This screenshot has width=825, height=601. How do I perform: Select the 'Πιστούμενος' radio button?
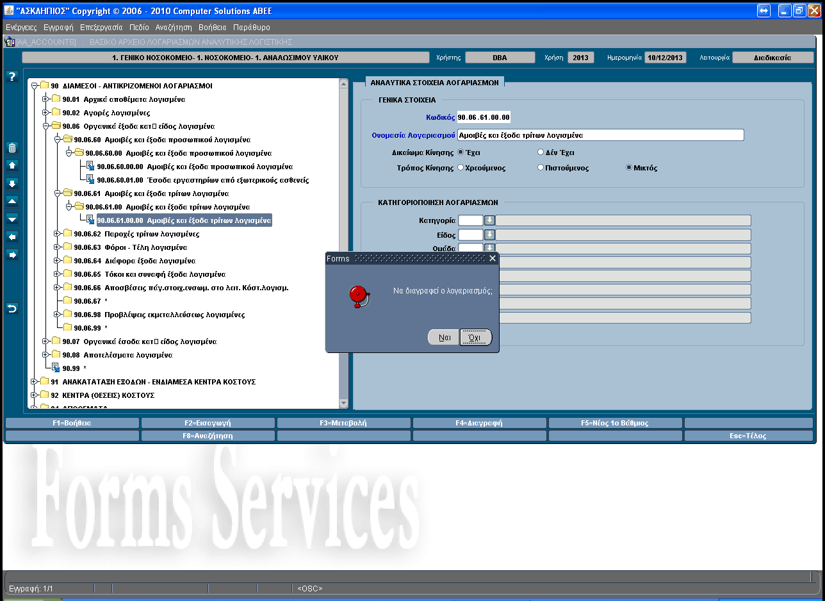click(541, 168)
